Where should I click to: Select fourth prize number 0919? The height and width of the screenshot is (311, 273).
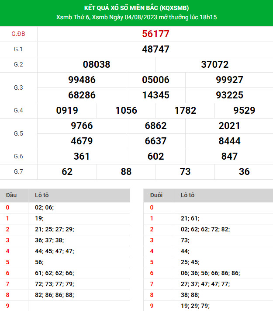pyautogui.click(x=67, y=111)
